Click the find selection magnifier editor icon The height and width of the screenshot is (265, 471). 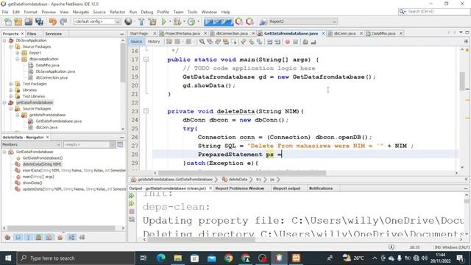(x=202, y=42)
